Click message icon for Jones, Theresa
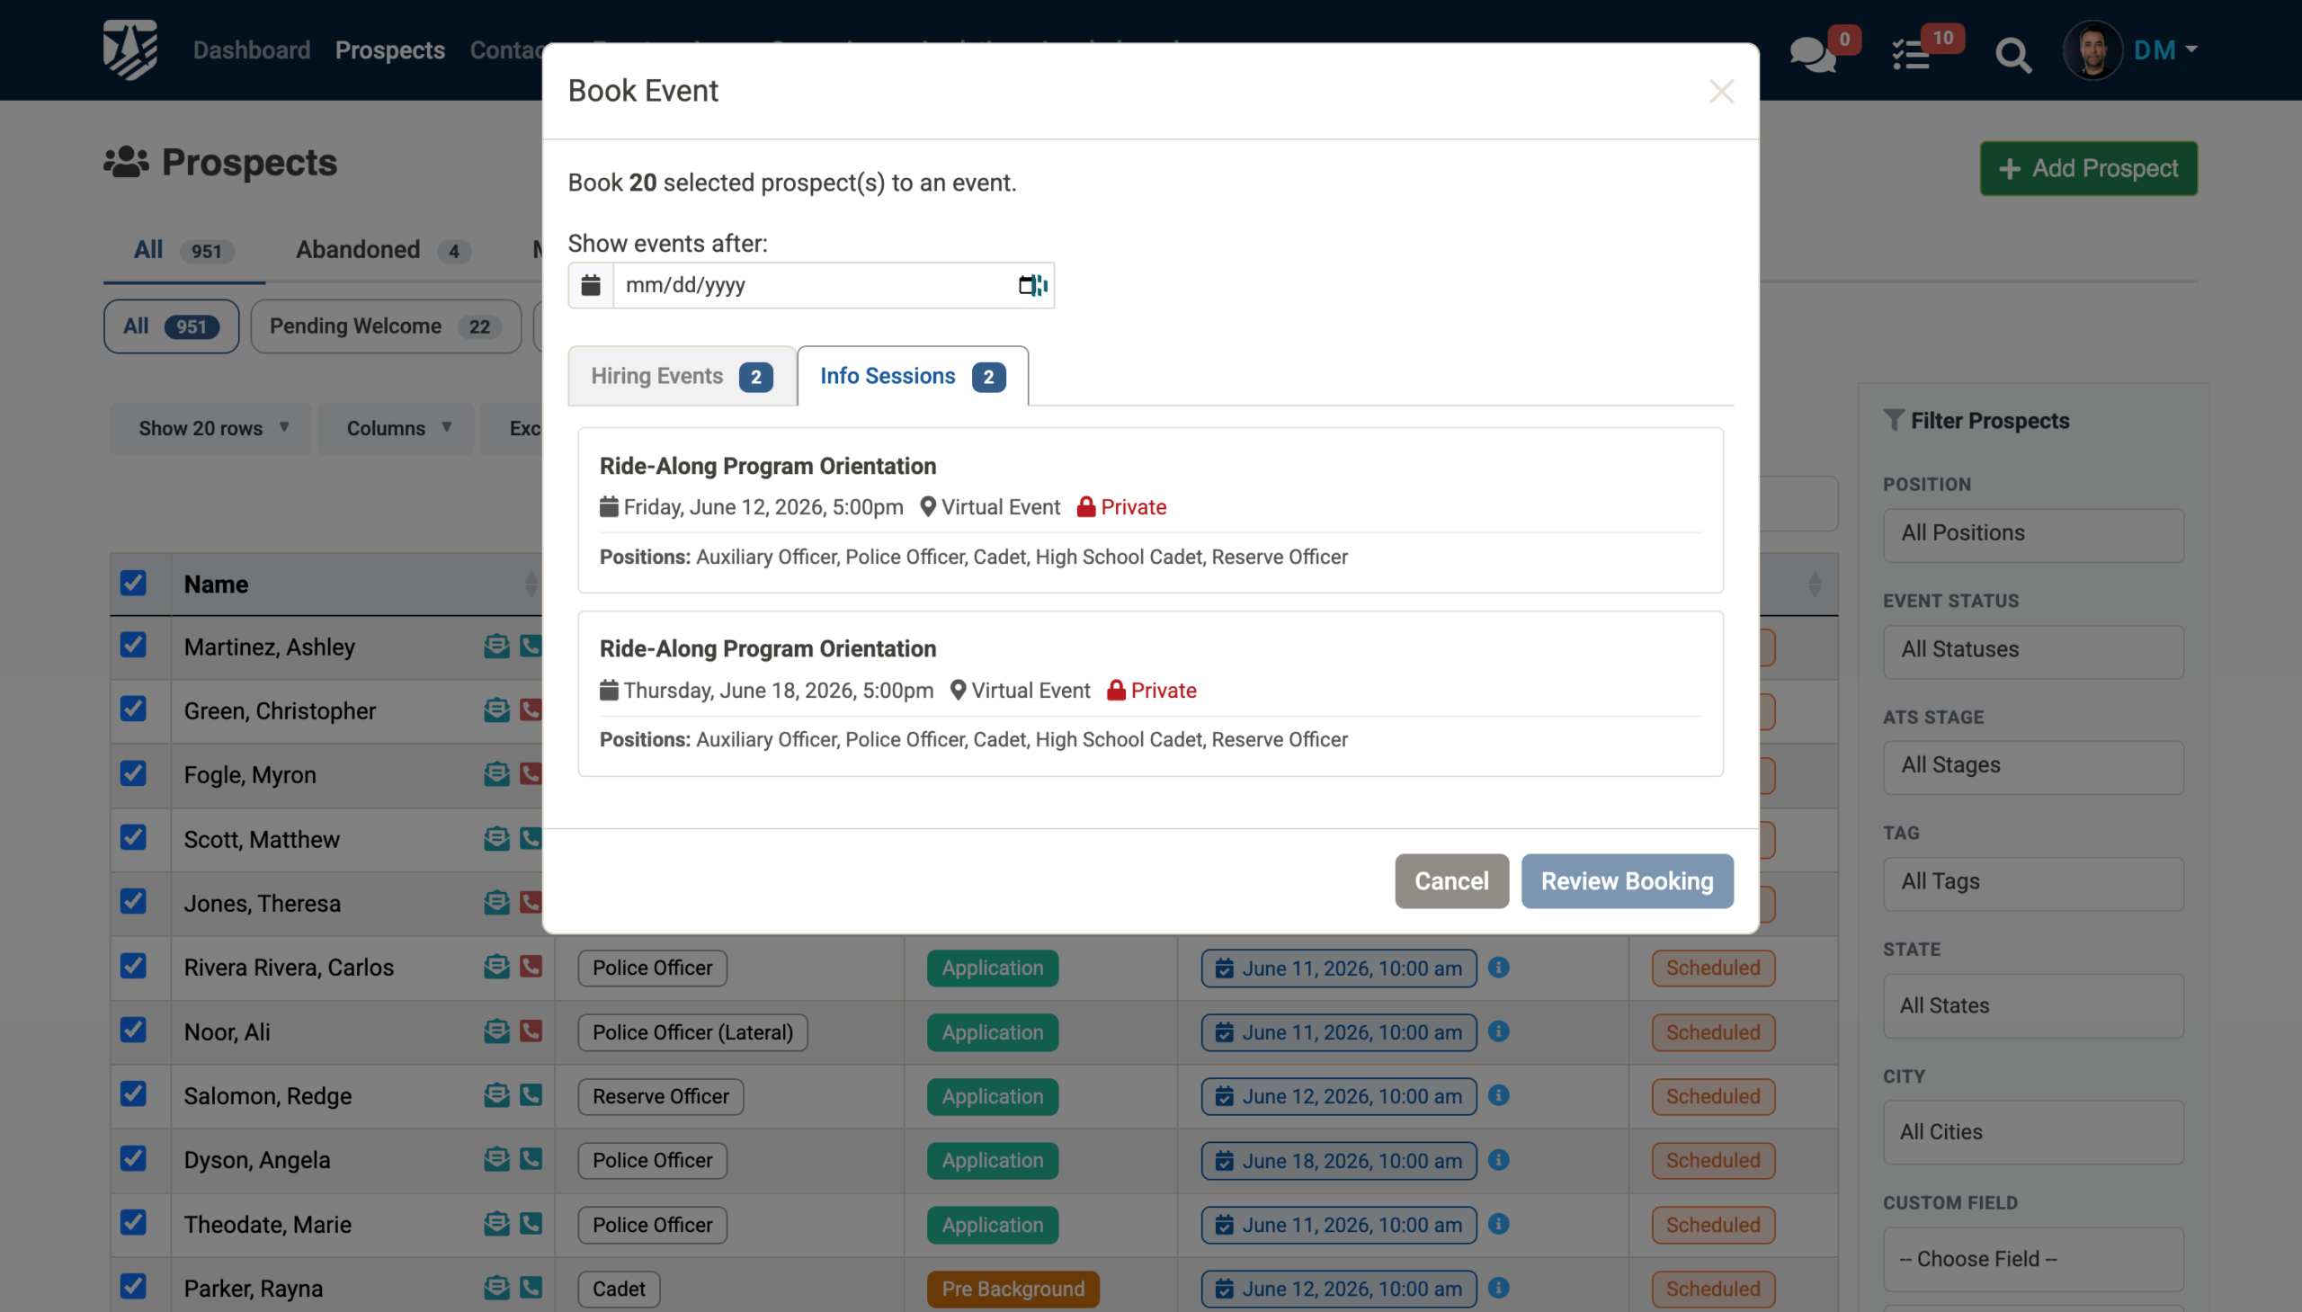Viewport: 2302px width, 1312px height. click(x=495, y=902)
